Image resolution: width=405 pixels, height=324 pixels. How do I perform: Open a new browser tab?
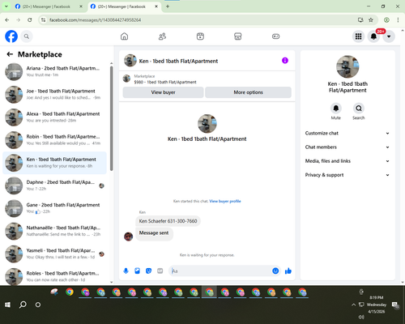click(x=168, y=6)
